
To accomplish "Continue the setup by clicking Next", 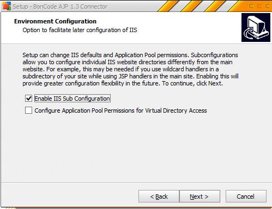I will 200,196.
